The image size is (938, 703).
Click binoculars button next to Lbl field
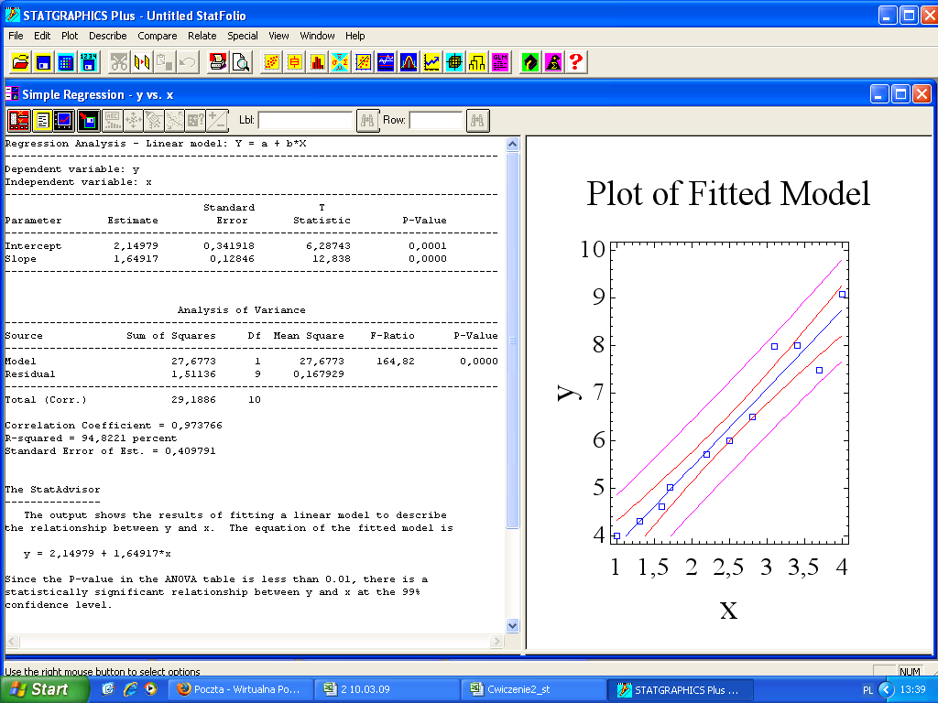368,121
